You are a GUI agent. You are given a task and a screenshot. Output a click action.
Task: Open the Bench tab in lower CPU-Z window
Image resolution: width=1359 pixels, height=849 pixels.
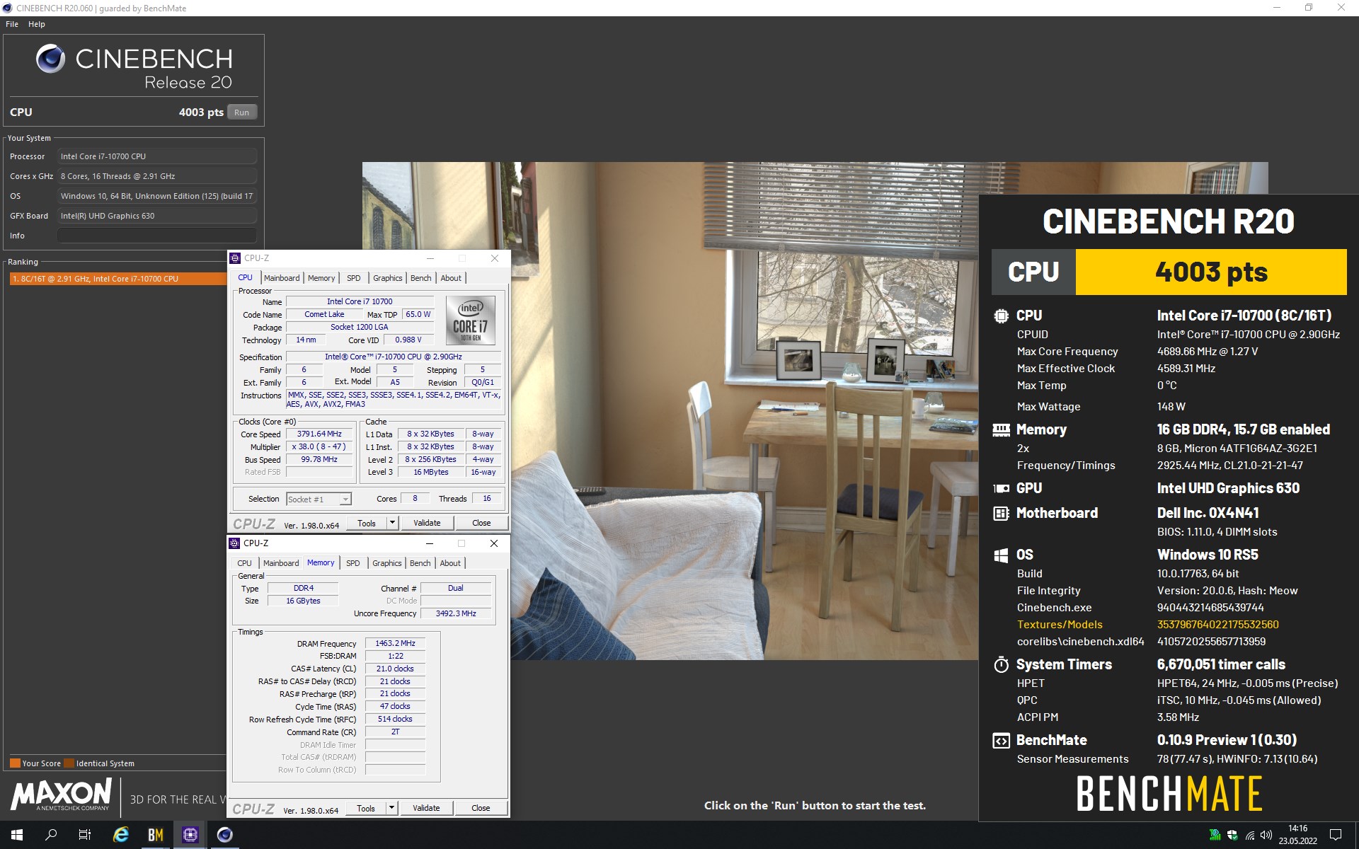420,563
